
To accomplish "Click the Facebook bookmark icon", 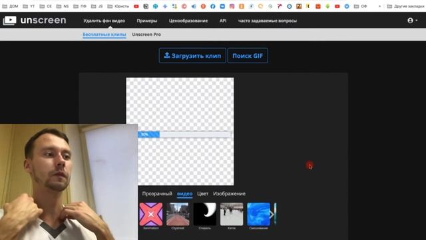I will 213,6.
